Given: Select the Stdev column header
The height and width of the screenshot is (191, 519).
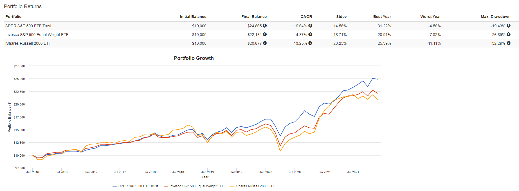Looking at the screenshot, I should pyautogui.click(x=341, y=17).
